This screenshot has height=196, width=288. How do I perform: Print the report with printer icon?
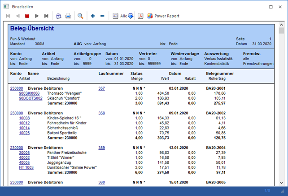[x=68, y=16]
